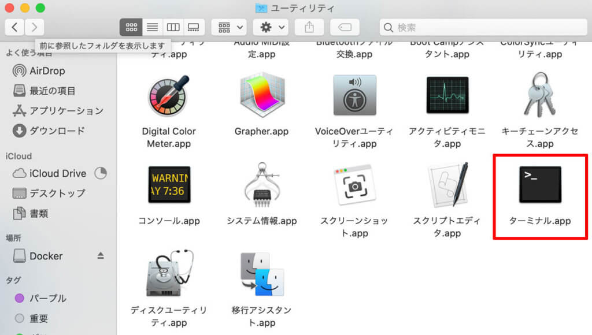Select the パープル tag in sidebar
Viewport: 592px width, 335px height.
click(47, 299)
